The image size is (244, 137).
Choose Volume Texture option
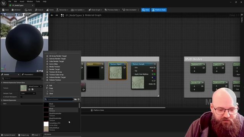coord(55,80)
